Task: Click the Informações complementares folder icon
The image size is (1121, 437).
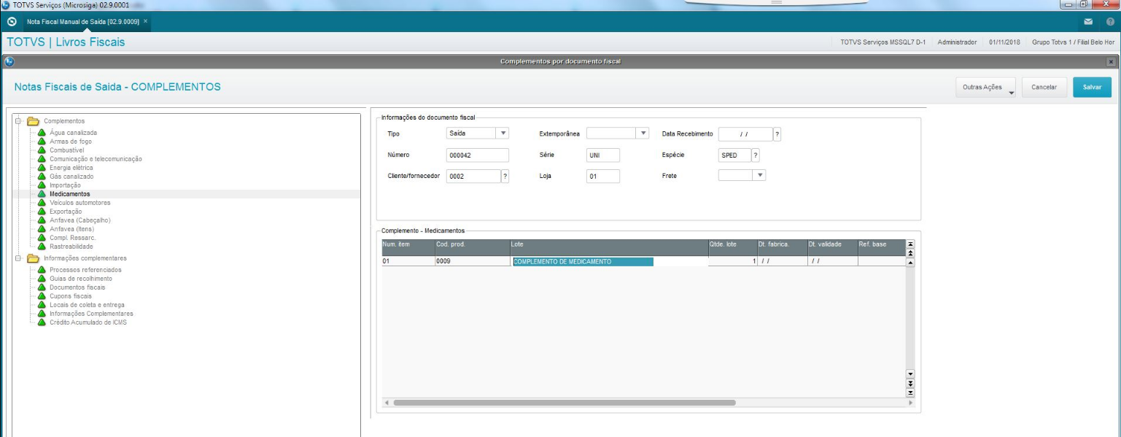Action: pyautogui.click(x=32, y=258)
